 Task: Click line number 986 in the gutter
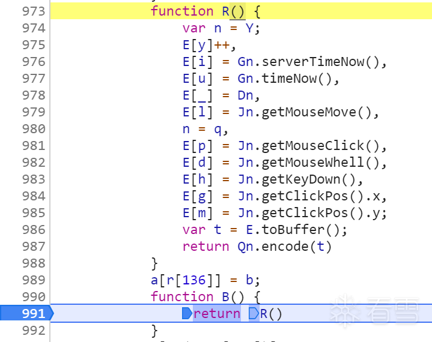34,230
